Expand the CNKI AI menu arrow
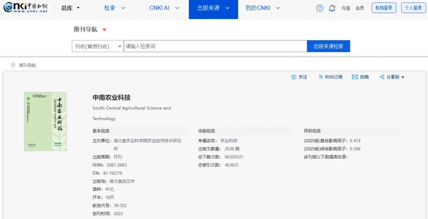The width and height of the screenshot is (428, 219). [x=177, y=8]
